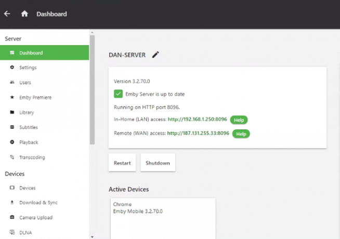
Task: Open Subtitles in the sidebar menu
Action: [x=45, y=127]
